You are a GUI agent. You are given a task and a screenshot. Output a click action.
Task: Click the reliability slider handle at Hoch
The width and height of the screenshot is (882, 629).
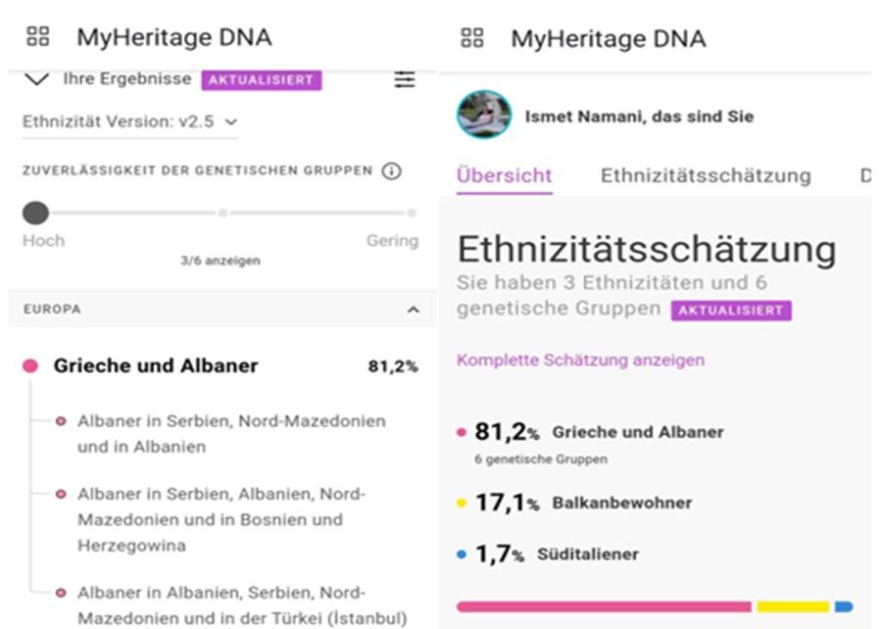[x=35, y=213]
